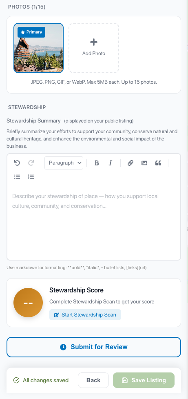Click the markdown formatting hint text
Viewport: 188px width, 399px height.
pyautogui.click(x=77, y=267)
